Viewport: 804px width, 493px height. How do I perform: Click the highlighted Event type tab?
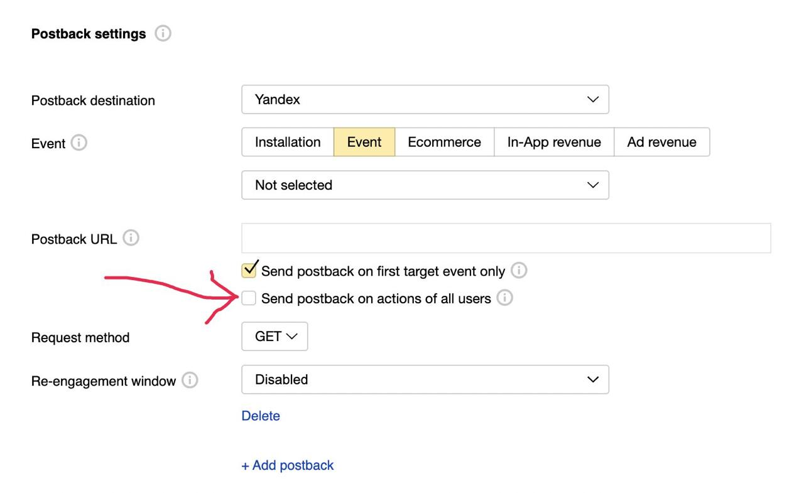coord(364,143)
